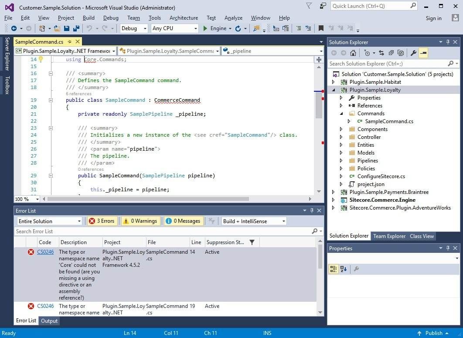Click the Publish button in status bar
Viewport: 463px width, 338px height.
coord(433,333)
